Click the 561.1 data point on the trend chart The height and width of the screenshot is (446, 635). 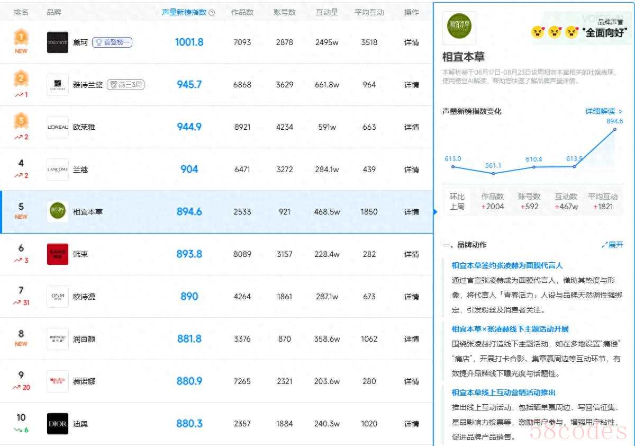(493, 173)
